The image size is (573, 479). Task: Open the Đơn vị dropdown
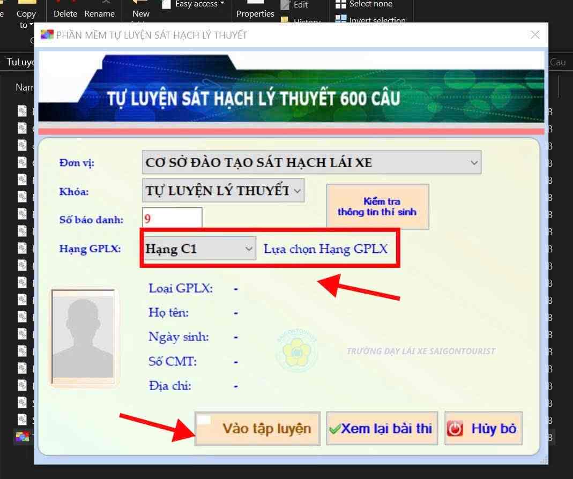click(311, 162)
